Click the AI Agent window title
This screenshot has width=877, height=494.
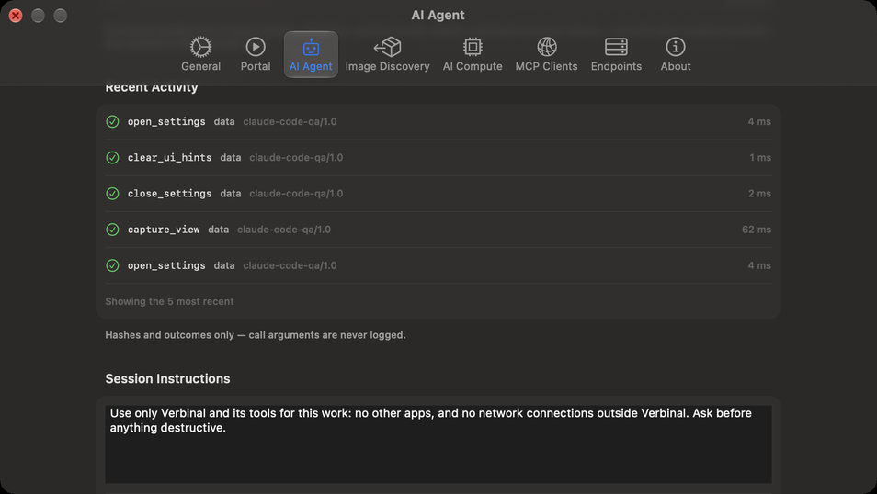click(x=438, y=15)
